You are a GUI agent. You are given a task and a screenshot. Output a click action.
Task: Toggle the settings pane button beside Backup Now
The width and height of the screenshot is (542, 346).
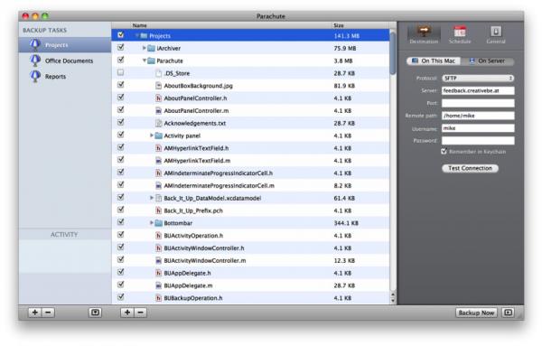508,313
